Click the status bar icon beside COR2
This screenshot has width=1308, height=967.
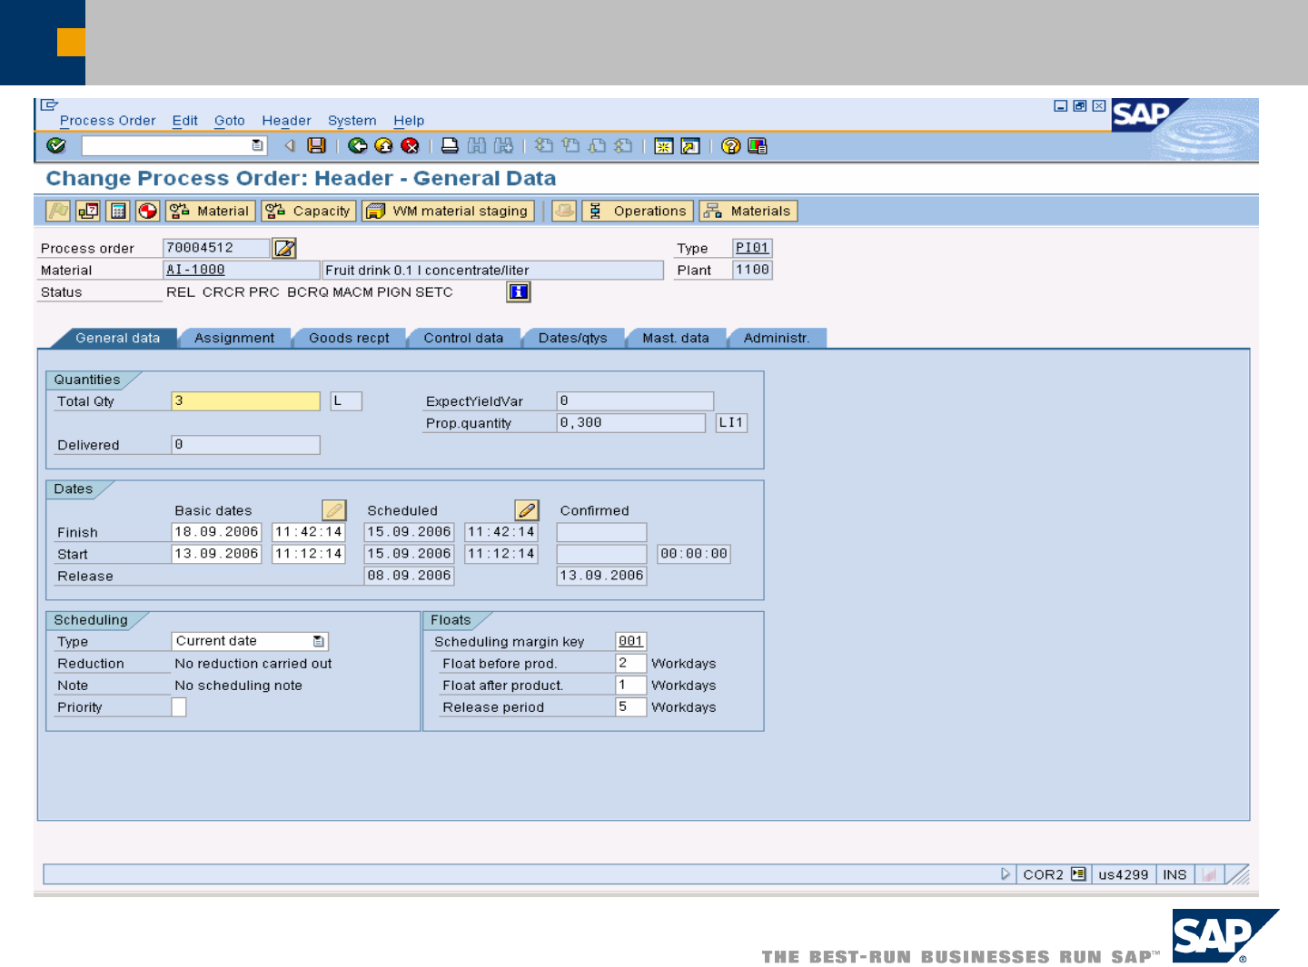(1078, 874)
